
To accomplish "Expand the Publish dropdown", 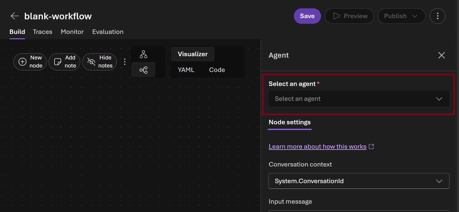I will (401, 16).
